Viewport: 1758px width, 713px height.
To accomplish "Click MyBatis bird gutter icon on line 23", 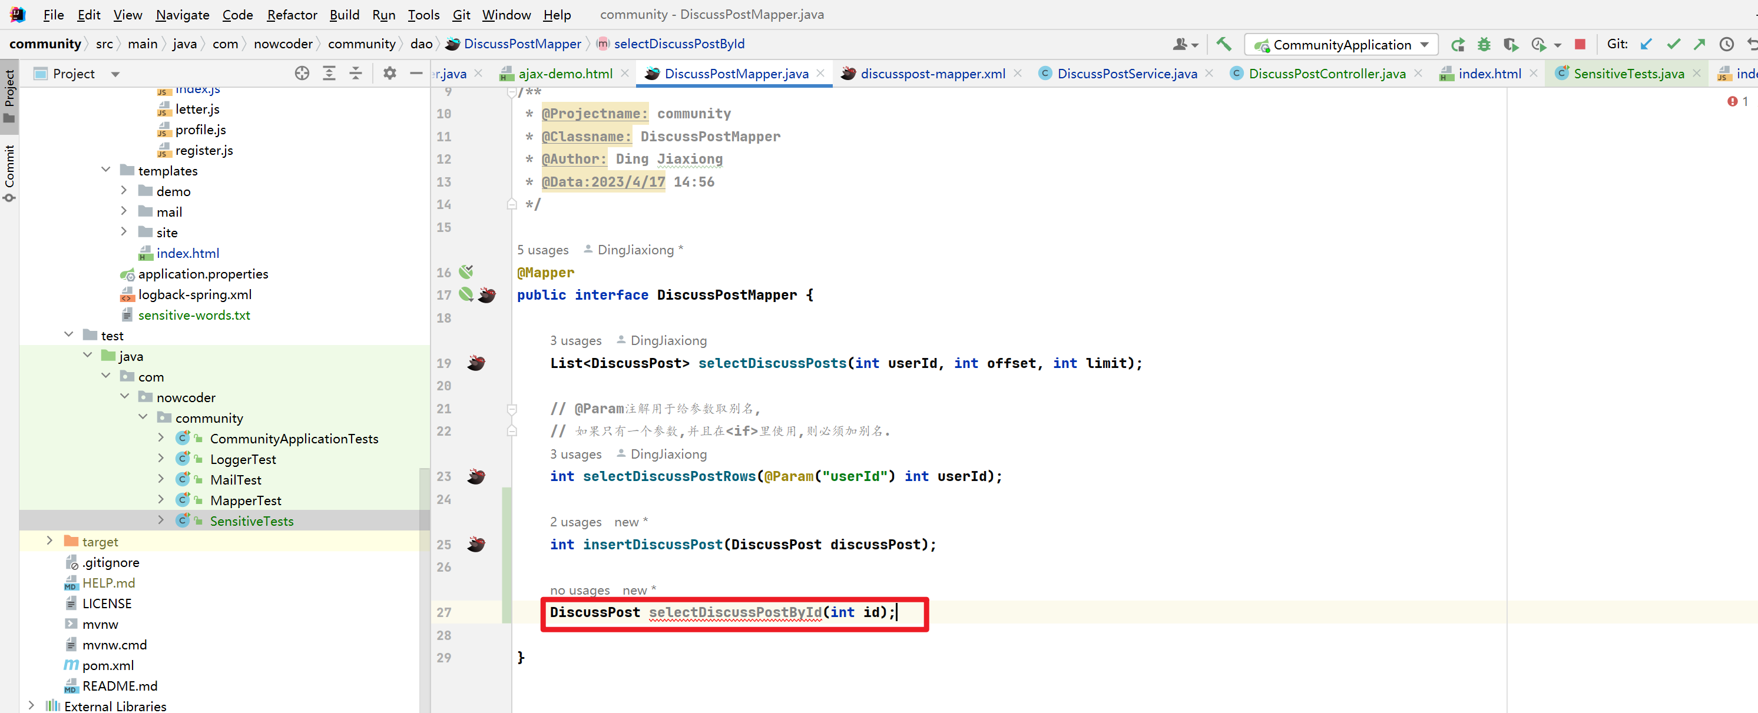I will click(476, 476).
